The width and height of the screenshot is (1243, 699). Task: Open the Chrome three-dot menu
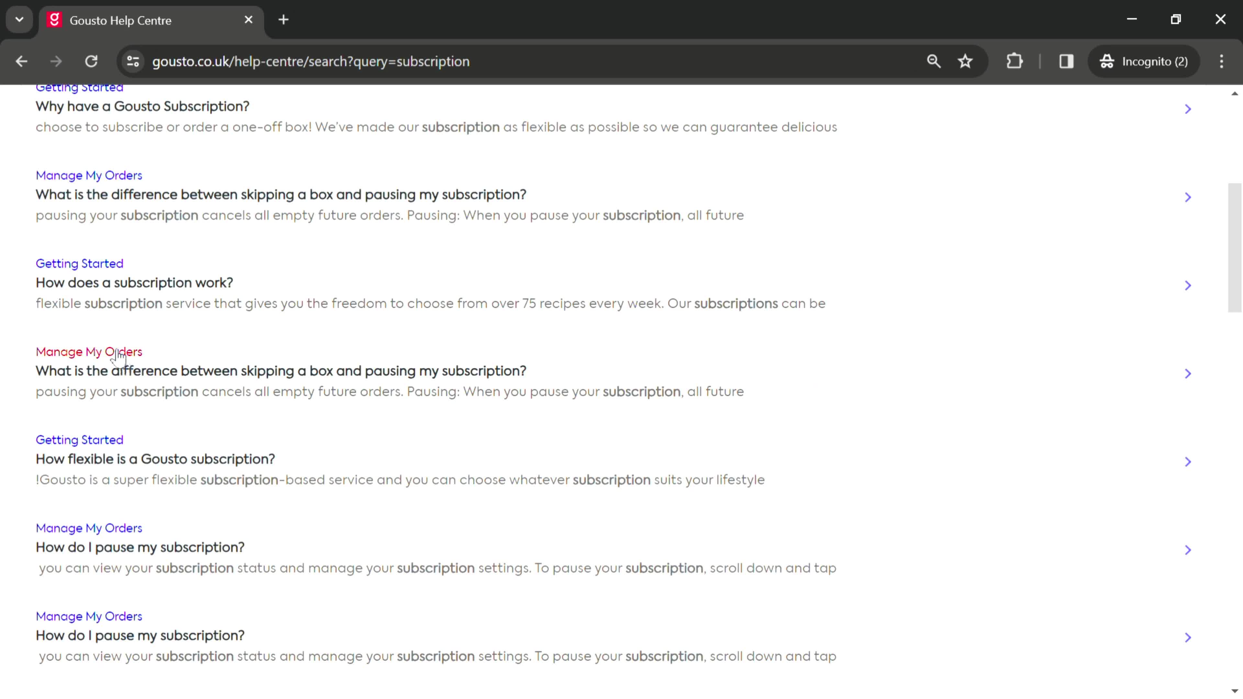(1222, 61)
